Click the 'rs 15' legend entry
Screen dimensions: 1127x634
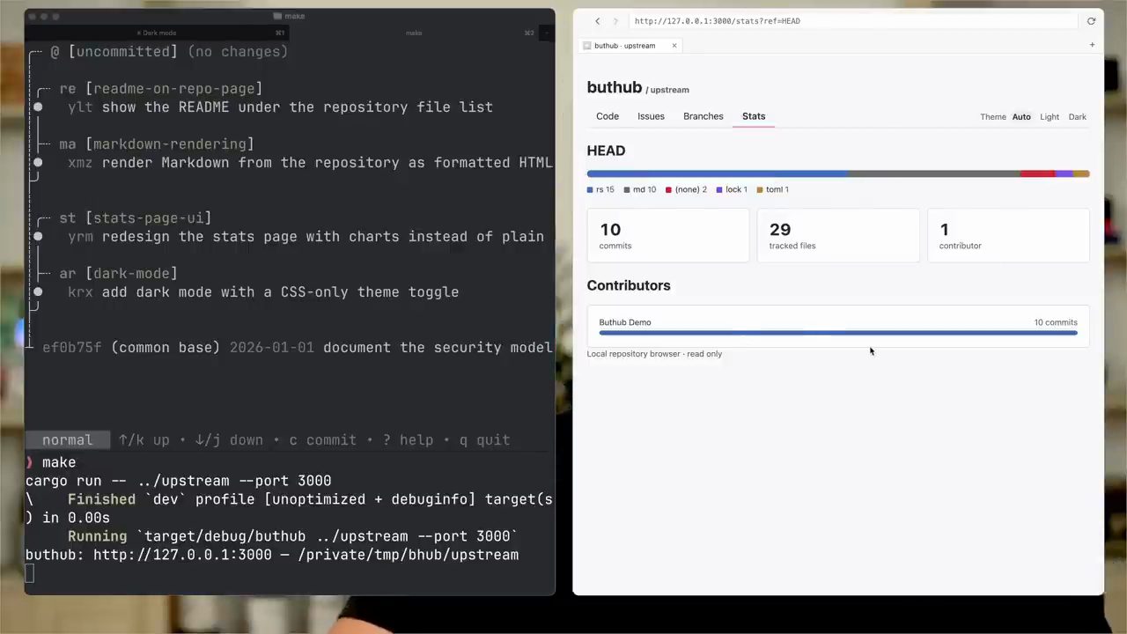tap(601, 189)
